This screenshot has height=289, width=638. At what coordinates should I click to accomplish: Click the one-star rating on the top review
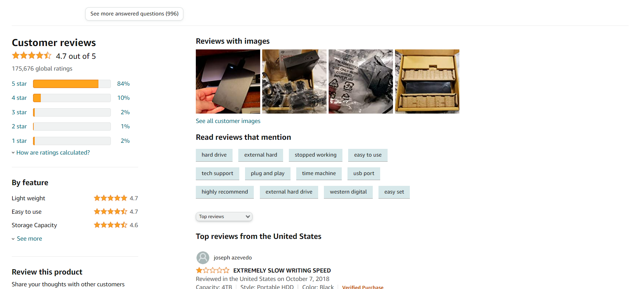[213, 270]
